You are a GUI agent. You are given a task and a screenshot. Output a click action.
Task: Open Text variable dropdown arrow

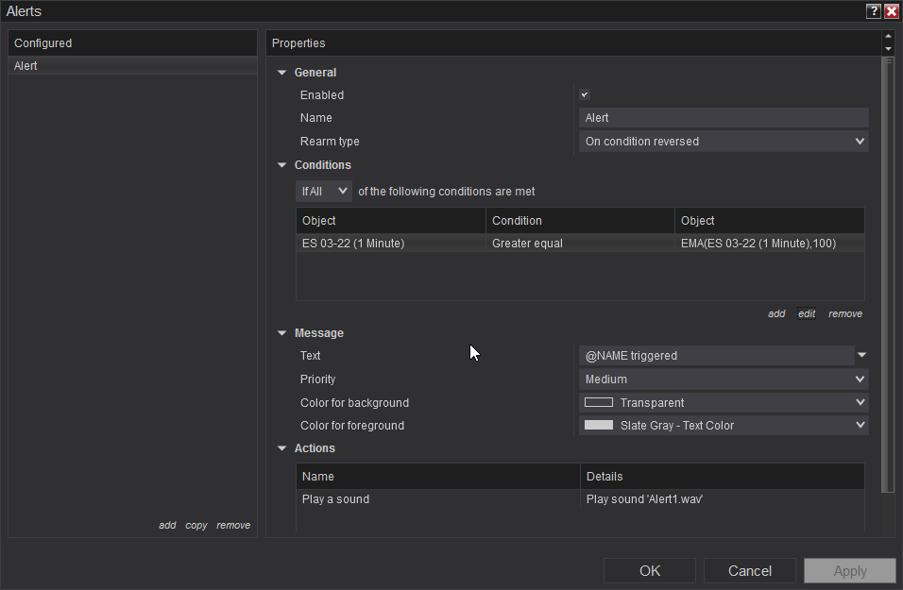tap(861, 356)
